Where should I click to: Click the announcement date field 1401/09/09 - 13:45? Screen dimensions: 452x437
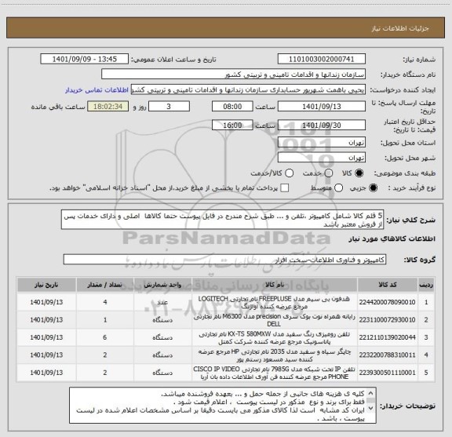pos(85,59)
